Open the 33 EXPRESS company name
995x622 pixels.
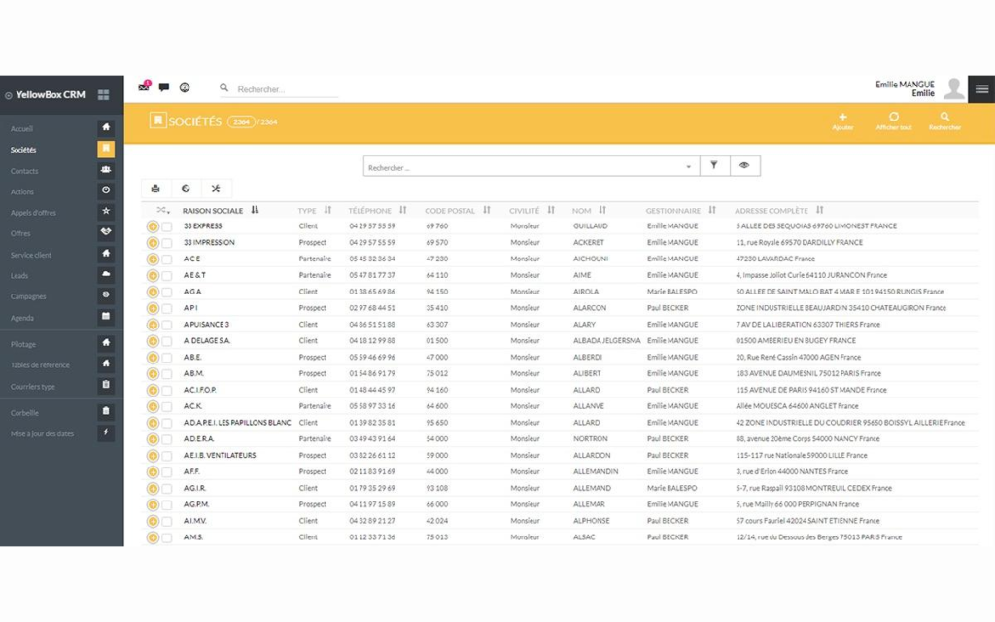[x=203, y=225]
